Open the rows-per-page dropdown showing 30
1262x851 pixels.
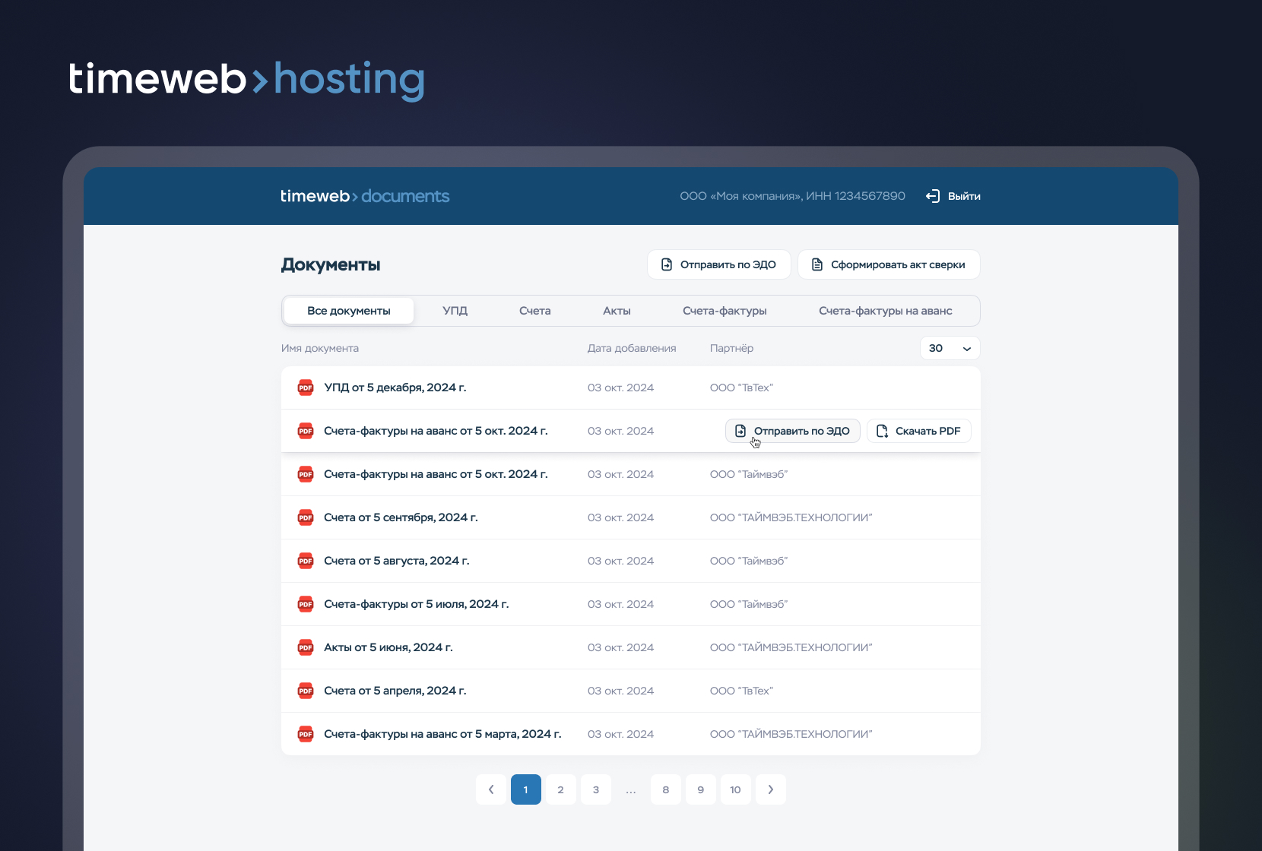tap(950, 348)
